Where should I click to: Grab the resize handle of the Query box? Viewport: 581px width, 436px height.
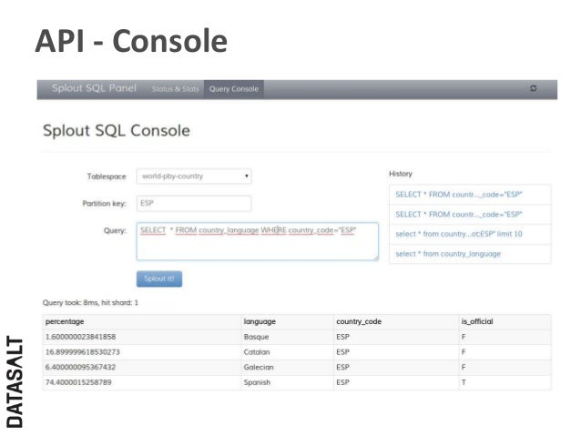click(376, 258)
